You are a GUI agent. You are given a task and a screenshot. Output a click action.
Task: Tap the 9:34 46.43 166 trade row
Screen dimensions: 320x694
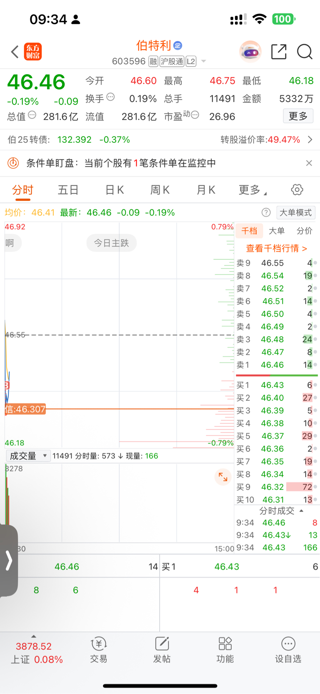point(277,547)
